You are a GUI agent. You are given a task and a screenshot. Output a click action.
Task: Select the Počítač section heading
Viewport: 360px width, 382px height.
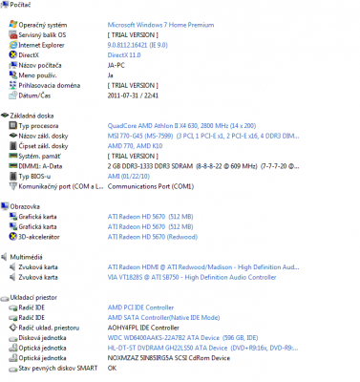pyautogui.click(x=20, y=5)
